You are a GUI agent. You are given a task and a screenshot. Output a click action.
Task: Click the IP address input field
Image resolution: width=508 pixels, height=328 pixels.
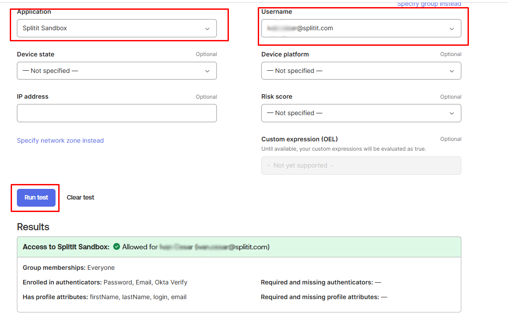[x=116, y=113]
